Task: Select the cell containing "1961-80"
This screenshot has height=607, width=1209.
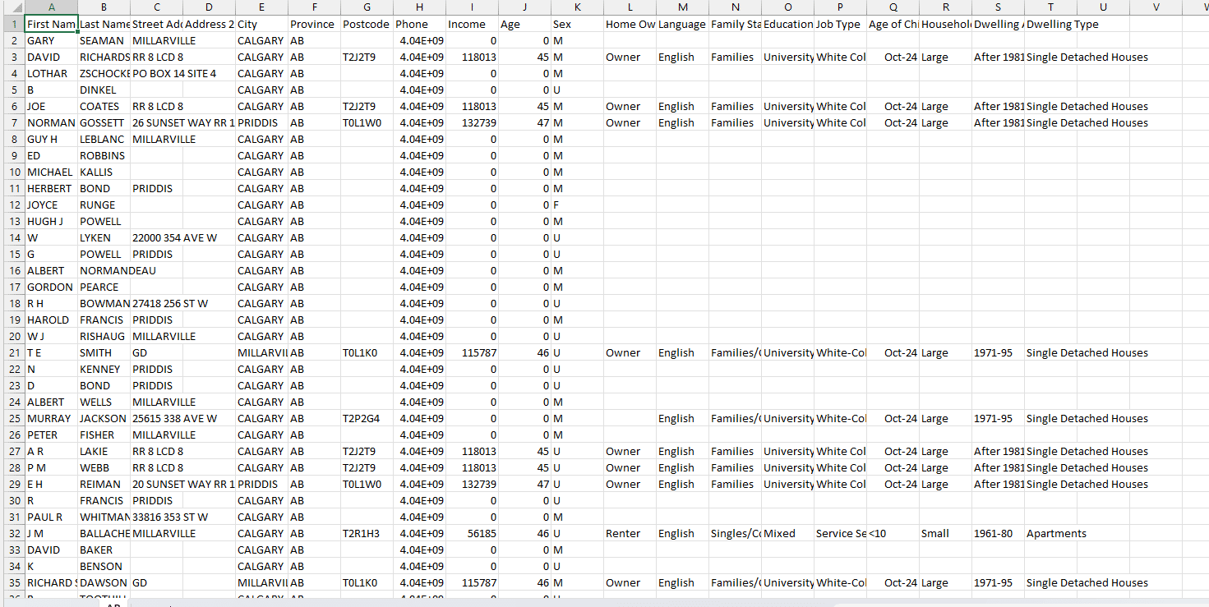Action: click(999, 533)
